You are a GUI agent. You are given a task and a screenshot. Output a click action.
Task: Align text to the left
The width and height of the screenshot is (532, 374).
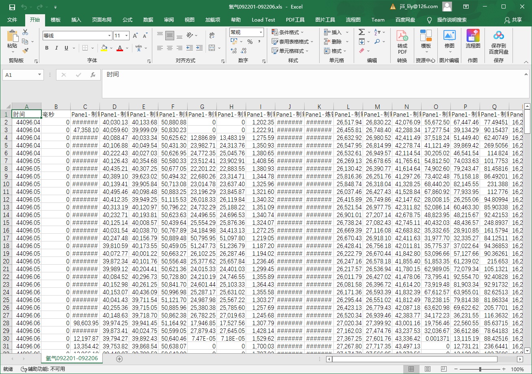(x=160, y=48)
